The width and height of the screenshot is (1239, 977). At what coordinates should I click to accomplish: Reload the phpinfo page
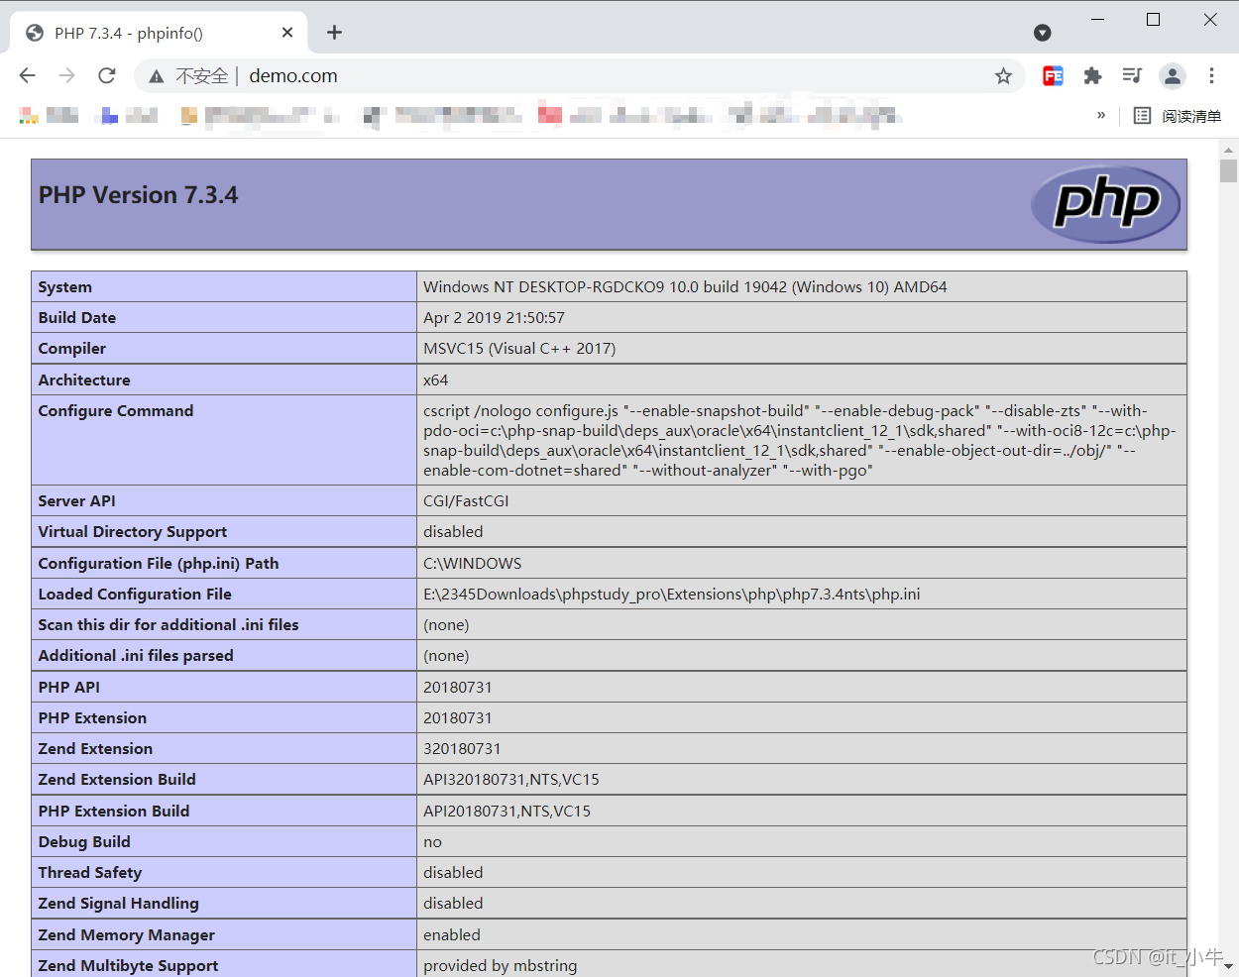[x=107, y=75]
